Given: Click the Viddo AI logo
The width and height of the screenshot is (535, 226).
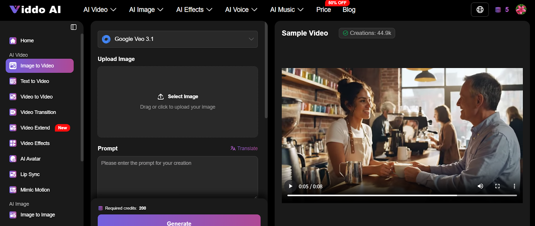Looking at the screenshot, I should click(35, 10).
